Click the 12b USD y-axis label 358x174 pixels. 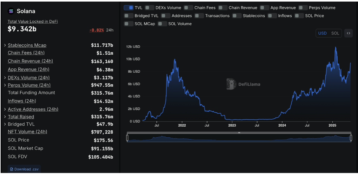tap(133, 47)
